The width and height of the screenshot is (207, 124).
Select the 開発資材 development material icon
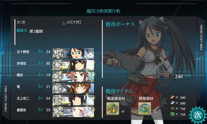point(145,109)
